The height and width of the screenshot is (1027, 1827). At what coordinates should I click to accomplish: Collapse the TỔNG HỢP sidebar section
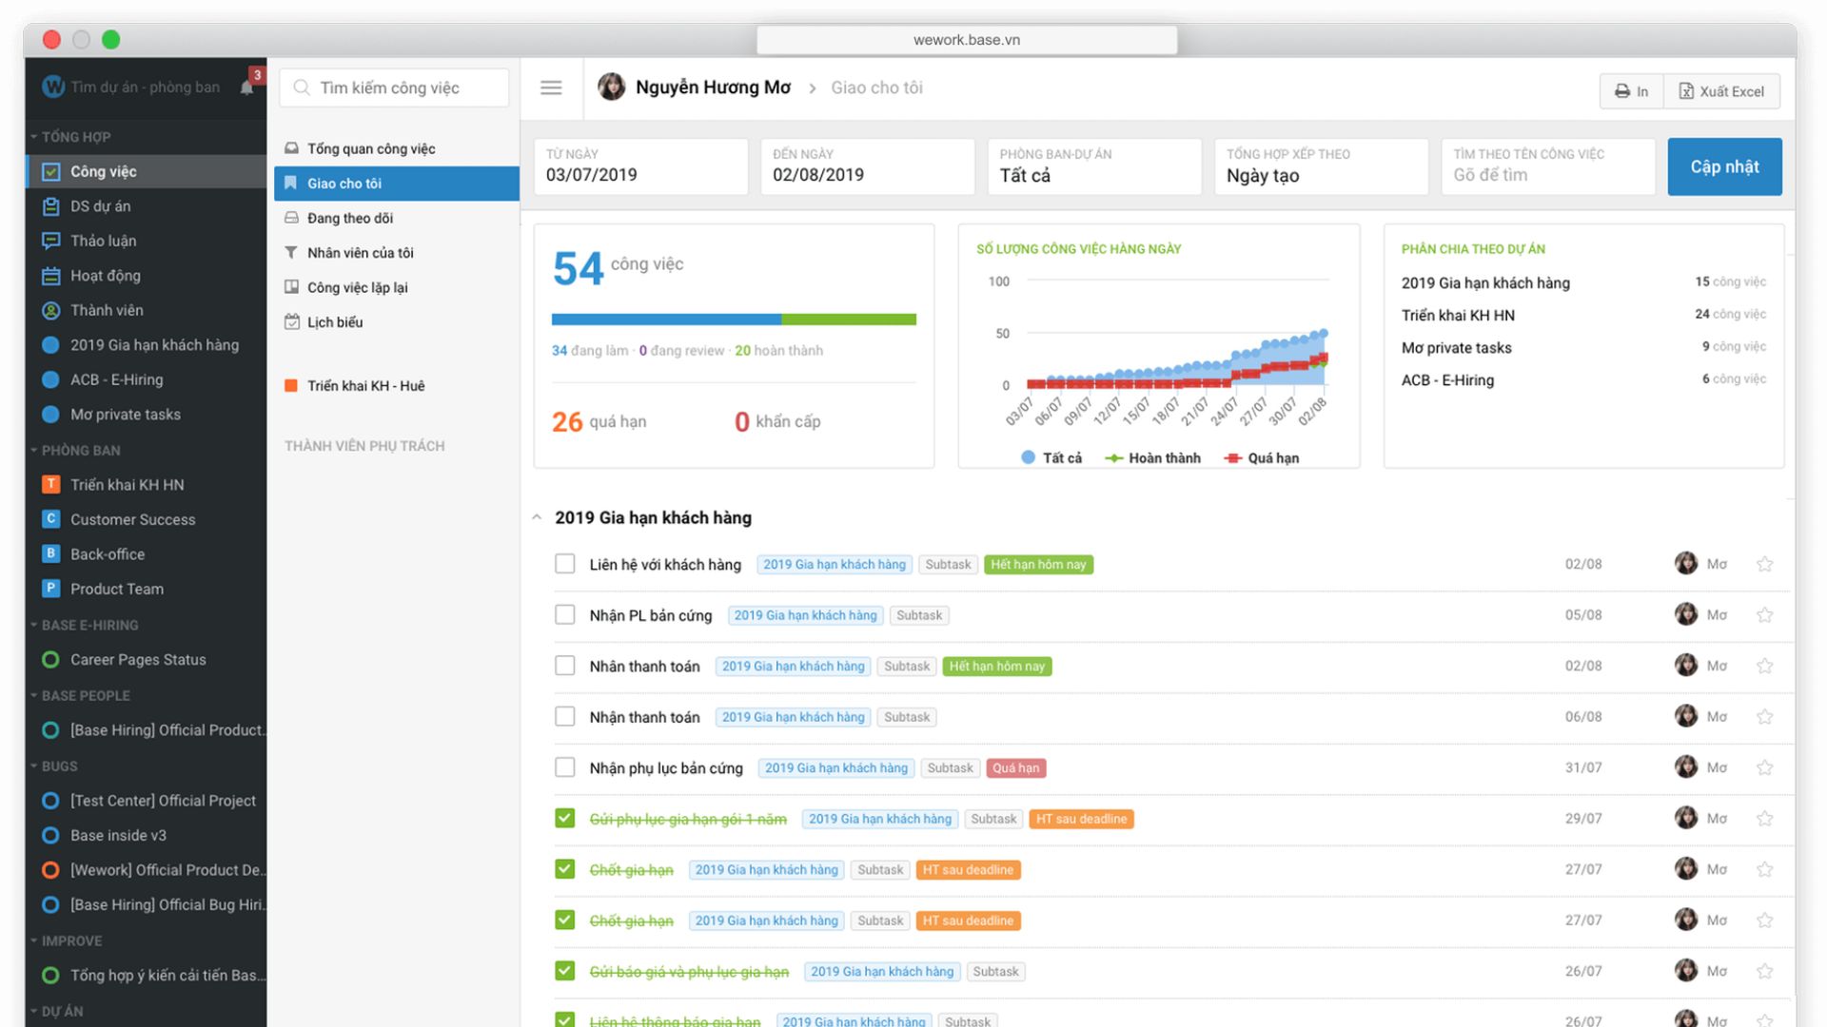click(x=34, y=137)
